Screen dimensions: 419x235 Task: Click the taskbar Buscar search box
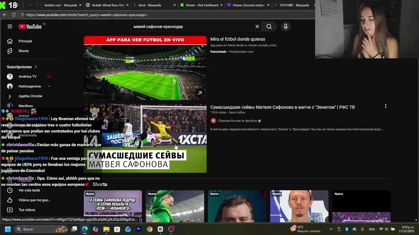point(42,229)
